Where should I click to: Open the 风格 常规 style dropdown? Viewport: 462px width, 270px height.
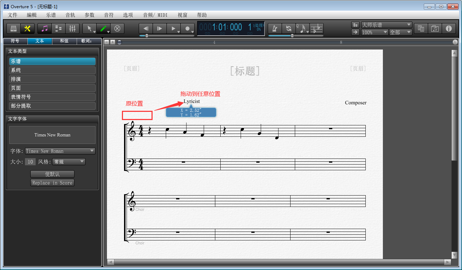[69, 162]
